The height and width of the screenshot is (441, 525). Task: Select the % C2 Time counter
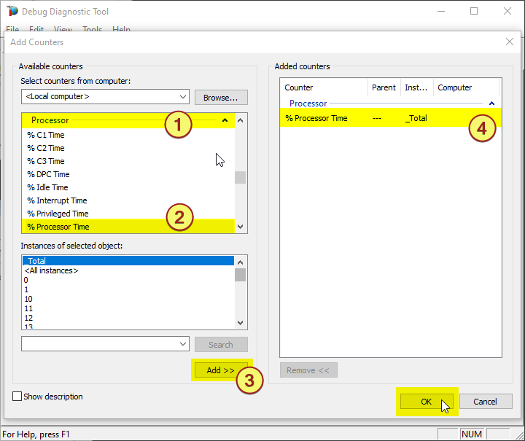(46, 148)
